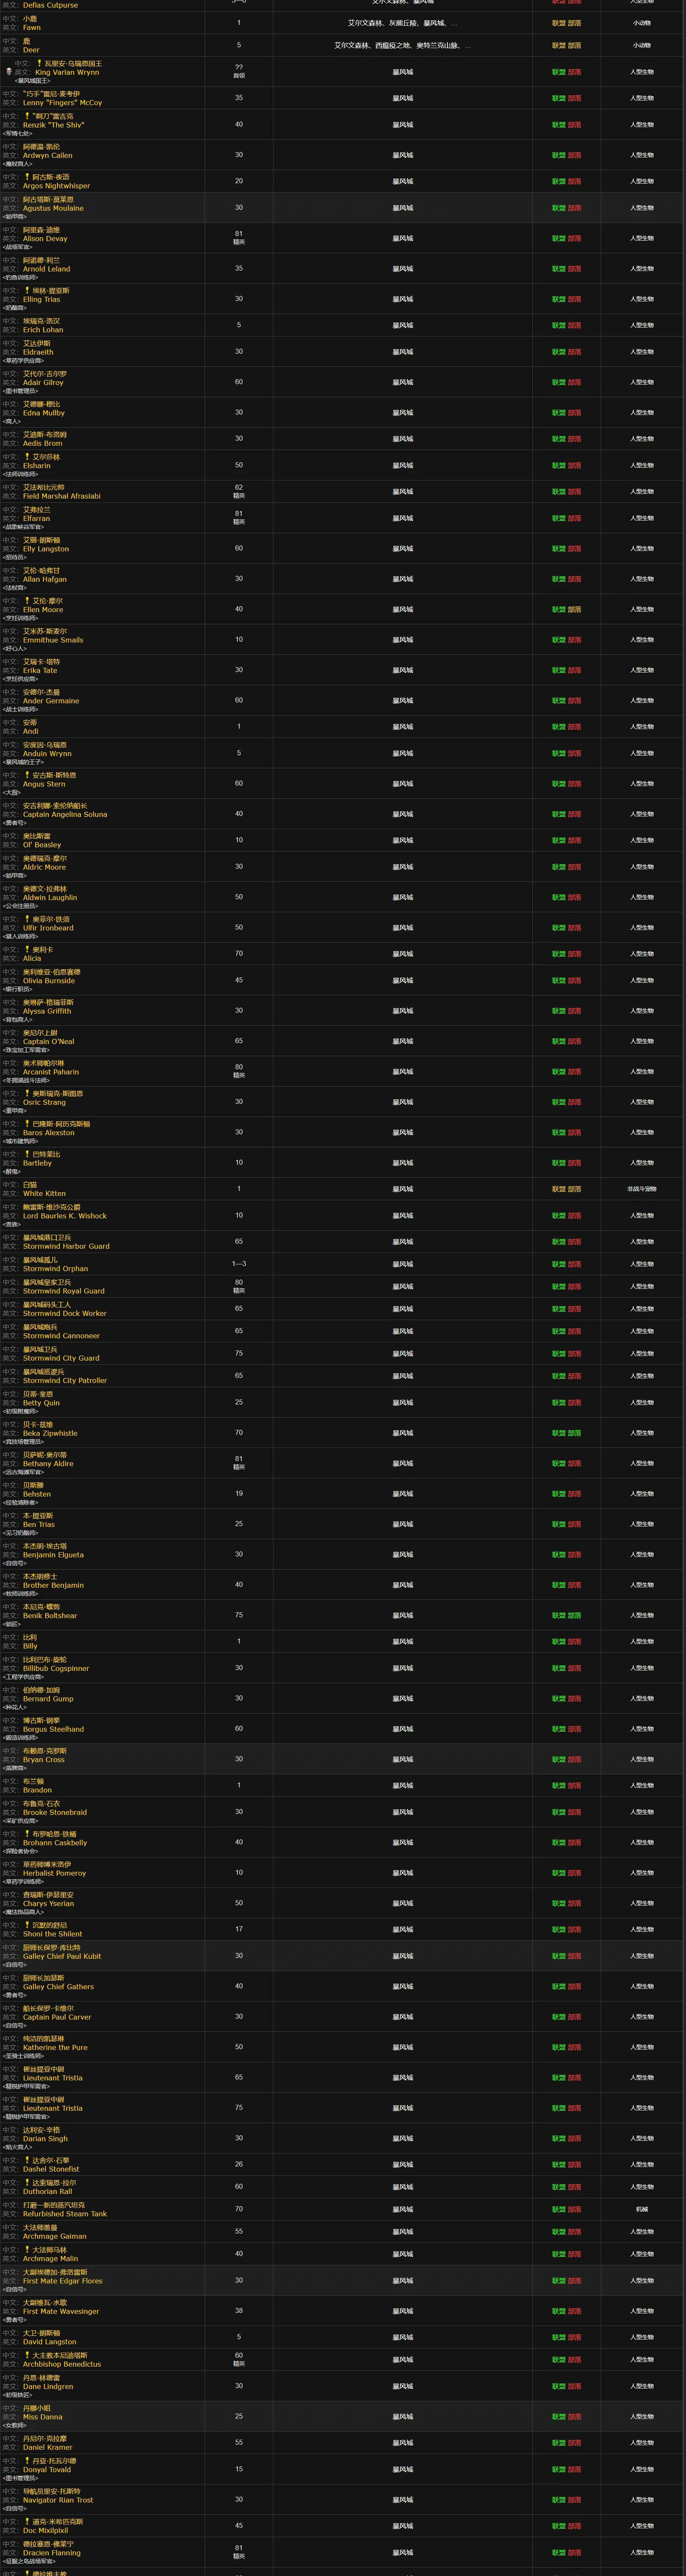Screen dimensions: 686x2576
Task: Click the 暴风城 zone in the Erich Lohan row
Action: click(402, 325)
